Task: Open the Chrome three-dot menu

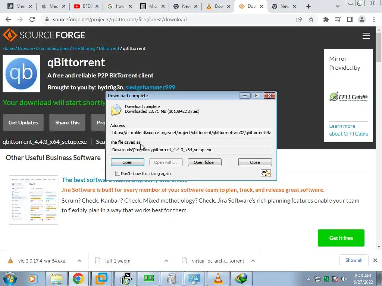Action: tap(374, 19)
